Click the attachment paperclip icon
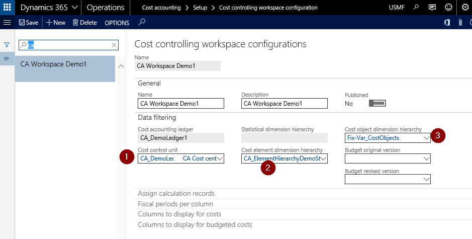472x239 pixels. coord(460,23)
